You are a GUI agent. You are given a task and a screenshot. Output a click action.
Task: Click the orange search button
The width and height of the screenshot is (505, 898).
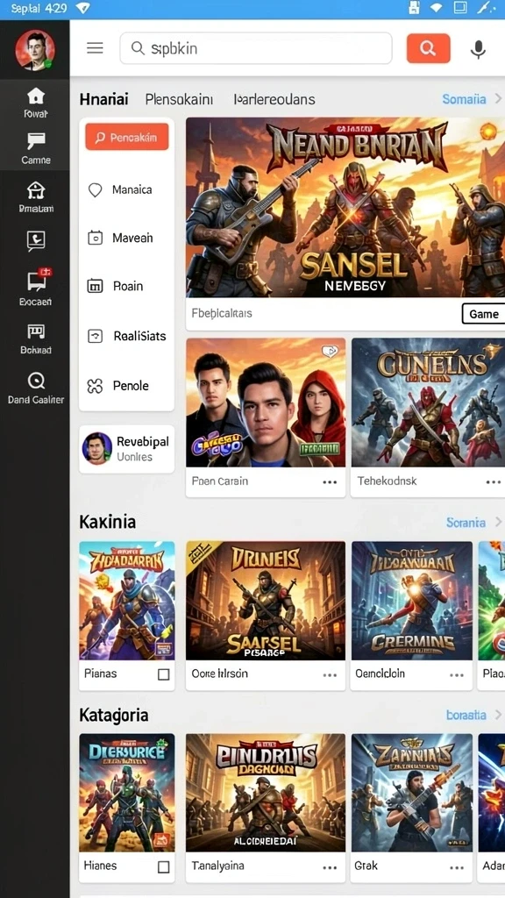click(428, 48)
